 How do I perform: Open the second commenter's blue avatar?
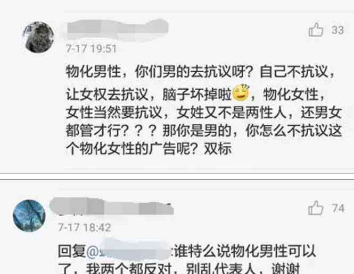click(29, 216)
